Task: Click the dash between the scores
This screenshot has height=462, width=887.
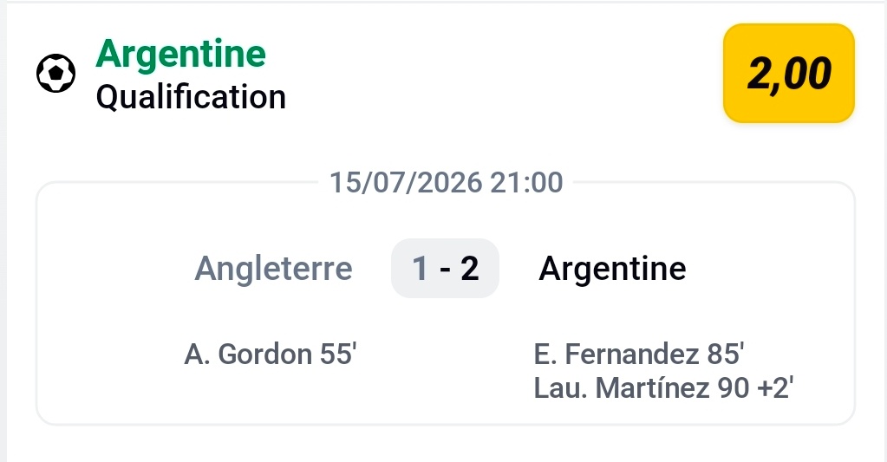Action: (x=445, y=270)
